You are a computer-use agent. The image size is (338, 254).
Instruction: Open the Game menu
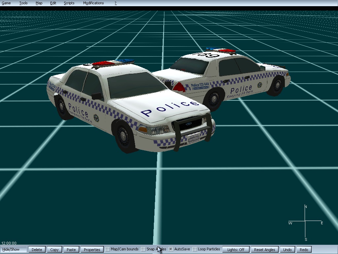[x=6, y=3]
